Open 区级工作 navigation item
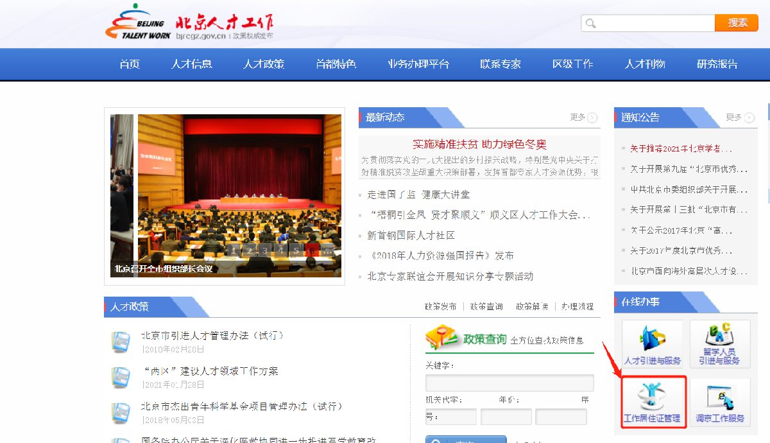Image resolution: width=770 pixels, height=443 pixels. point(572,64)
